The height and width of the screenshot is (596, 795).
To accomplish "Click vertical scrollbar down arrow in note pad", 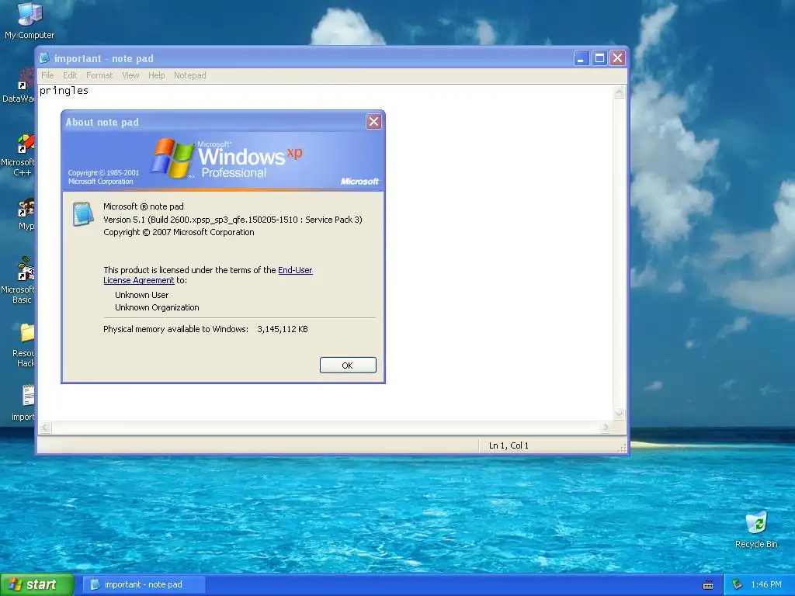I will pos(619,414).
